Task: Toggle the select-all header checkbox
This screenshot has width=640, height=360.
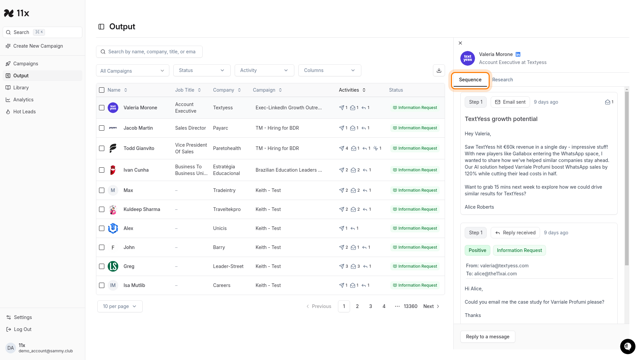Action: tap(102, 90)
